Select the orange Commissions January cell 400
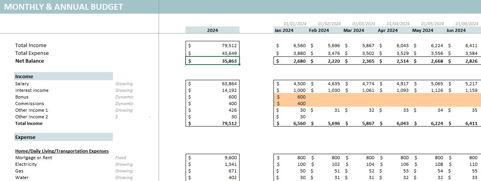Viewport: 481px width, 181px height. 291,104
